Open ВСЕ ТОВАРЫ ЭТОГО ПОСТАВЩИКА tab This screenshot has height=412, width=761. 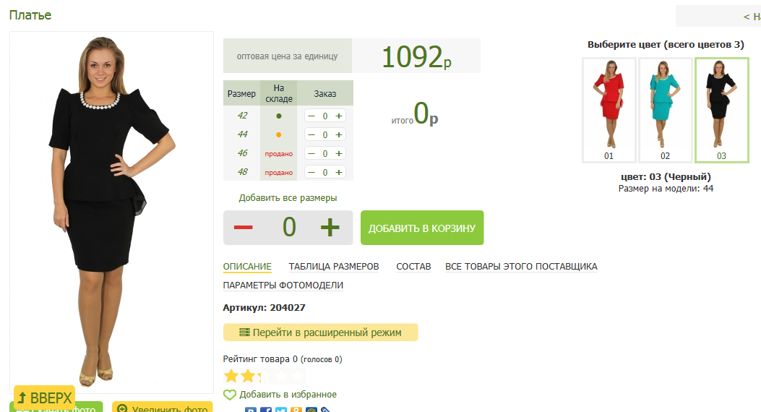[521, 267]
